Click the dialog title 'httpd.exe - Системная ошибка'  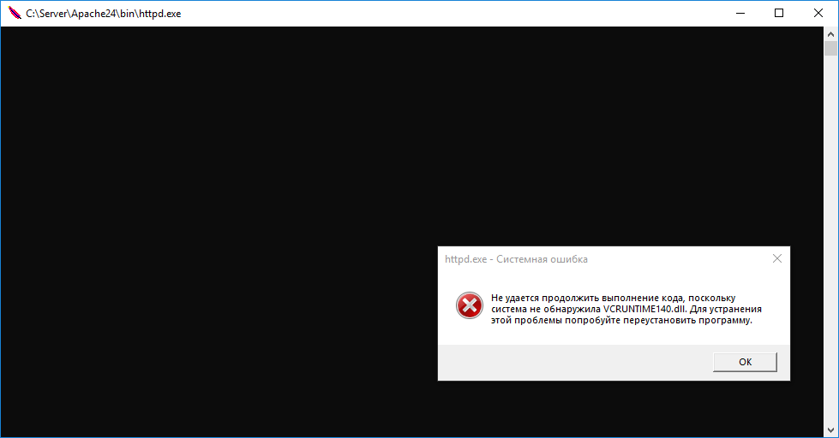pos(516,259)
